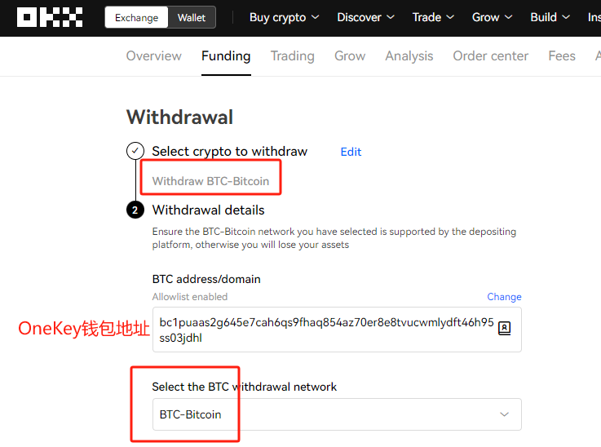Open the BTC withdrawal network dropdown
Screen dimensions: 601x447
[337, 414]
